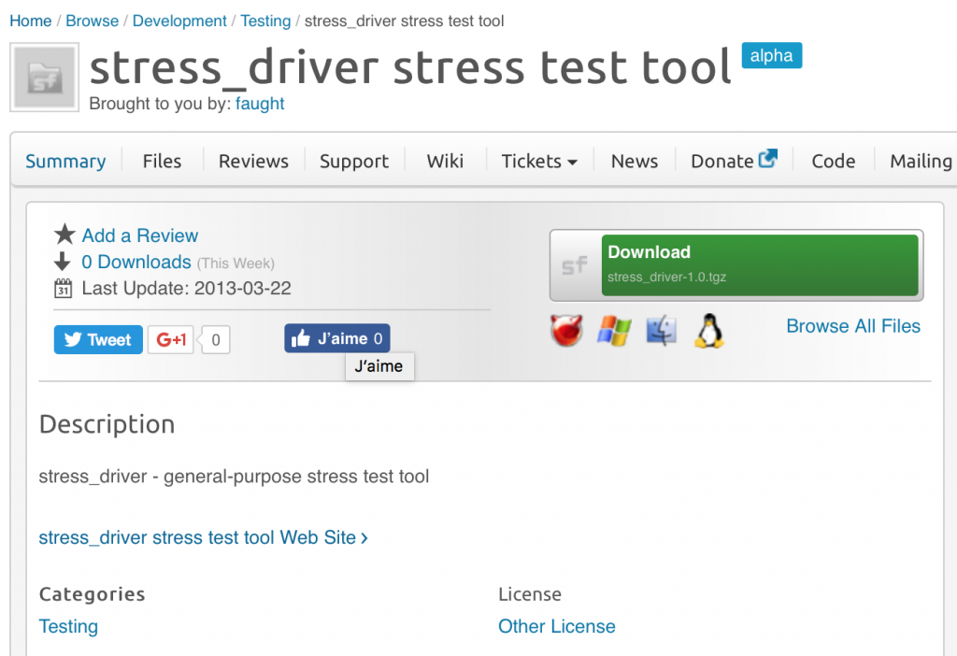Switch to the Files tab

[x=161, y=161]
